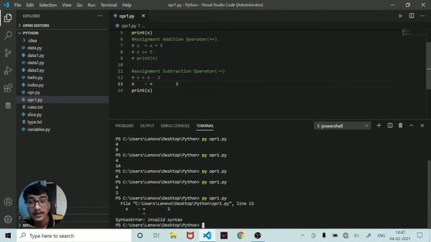This screenshot has width=431, height=242.
Task: Open Explorer views ellipsis menu
Action: 100,16
